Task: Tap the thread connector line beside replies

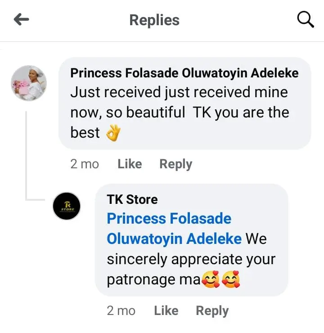Action: (26, 153)
